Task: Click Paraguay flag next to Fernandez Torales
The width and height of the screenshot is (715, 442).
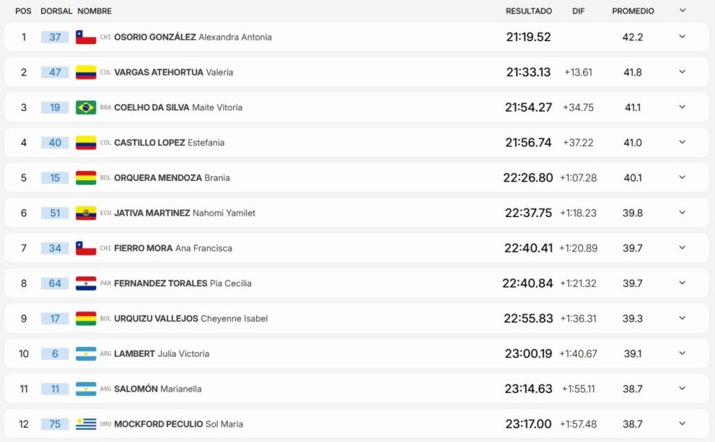Action: coord(86,283)
